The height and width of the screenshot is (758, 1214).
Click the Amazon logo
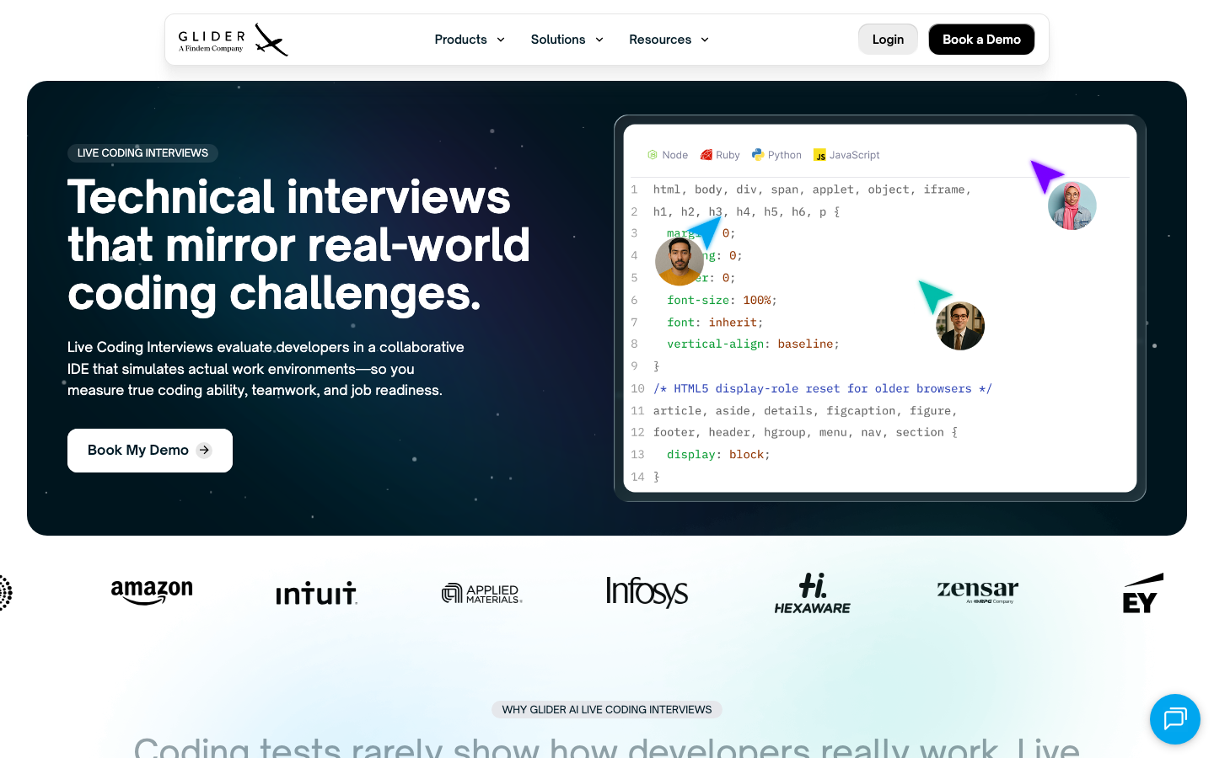[x=152, y=592]
